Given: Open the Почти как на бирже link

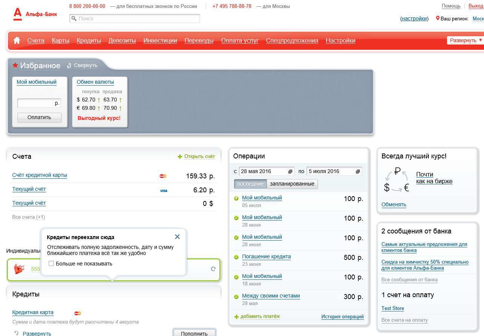Looking at the screenshot, I should pos(434,178).
